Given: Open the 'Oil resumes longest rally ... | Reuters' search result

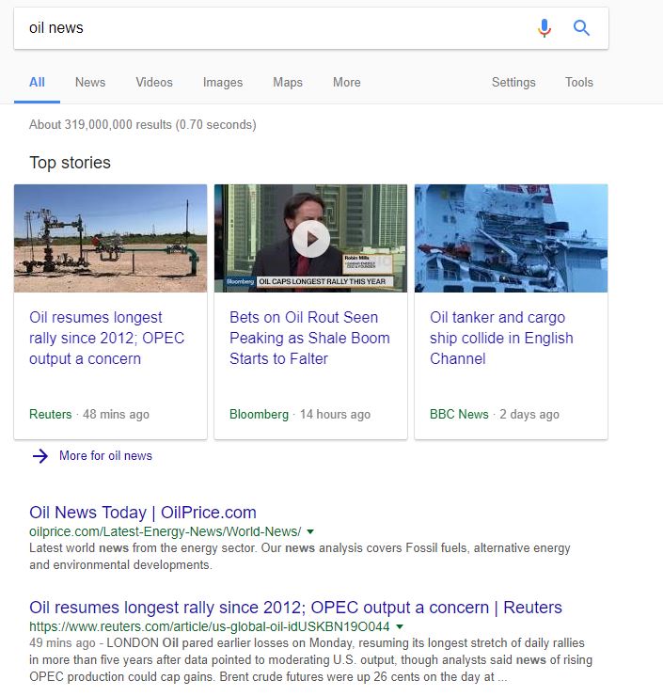Looking at the screenshot, I should click(295, 608).
